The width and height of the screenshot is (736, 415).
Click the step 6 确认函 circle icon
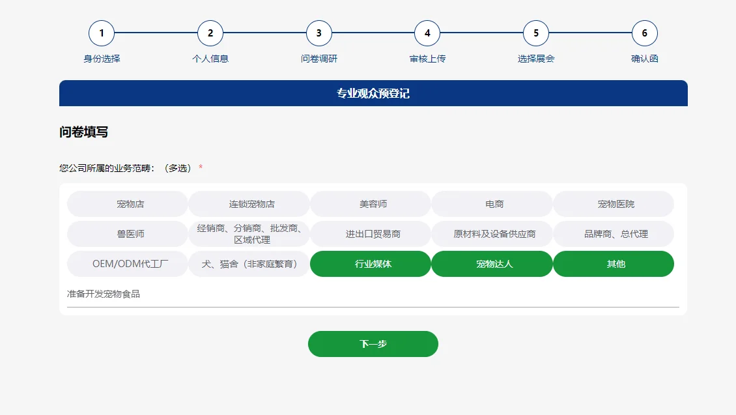[644, 33]
